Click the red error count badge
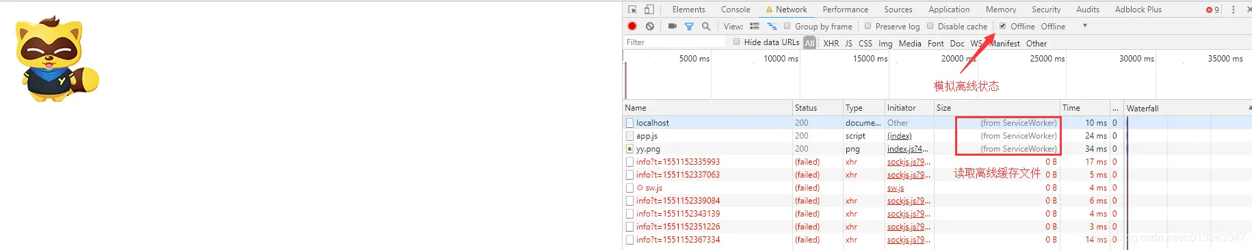This screenshot has width=1252, height=250. (1212, 10)
